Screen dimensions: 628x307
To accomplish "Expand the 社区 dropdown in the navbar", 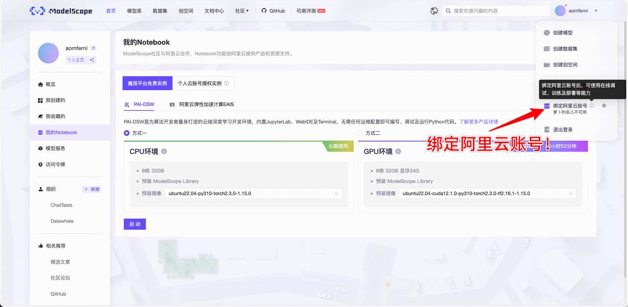I will point(241,10).
